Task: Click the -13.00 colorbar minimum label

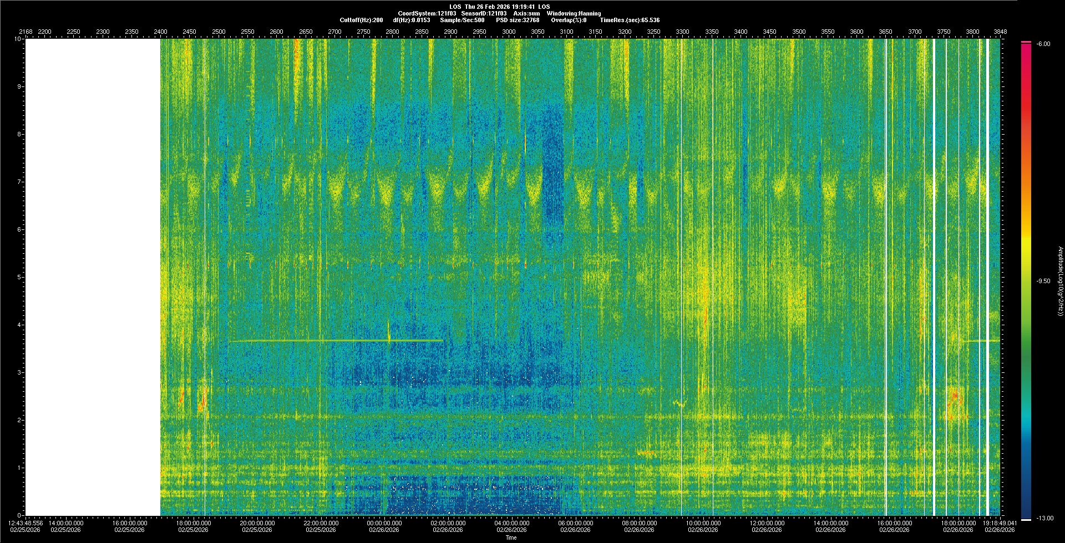Action: [x=1044, y=518]
